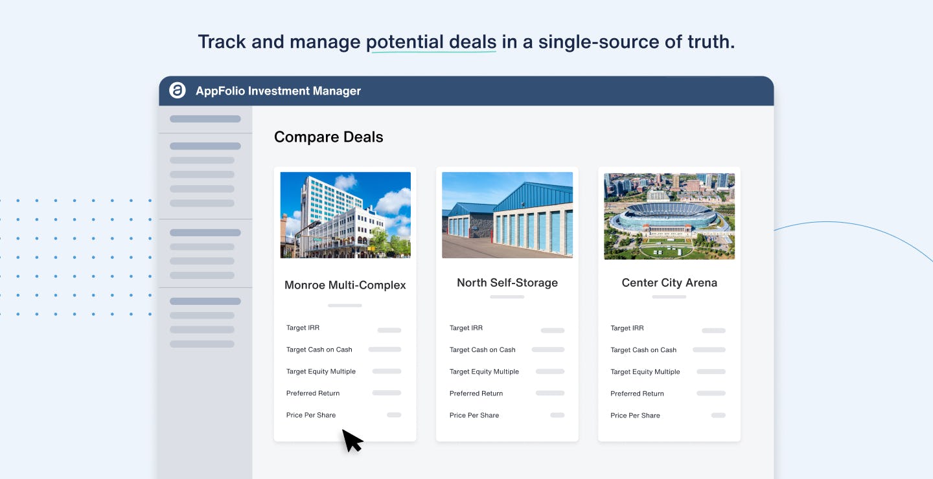Click the Target IRR value bar on Center City Arena
This screenshot has height=479, width=933.
click(x=713, y=330)
